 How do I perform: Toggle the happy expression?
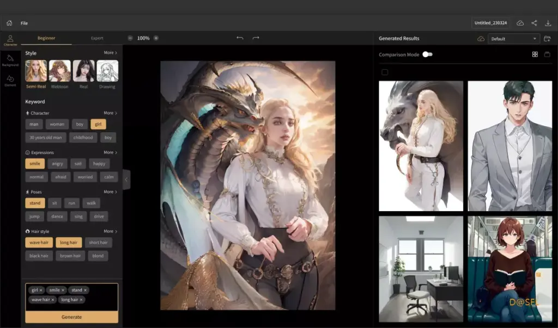99,164
